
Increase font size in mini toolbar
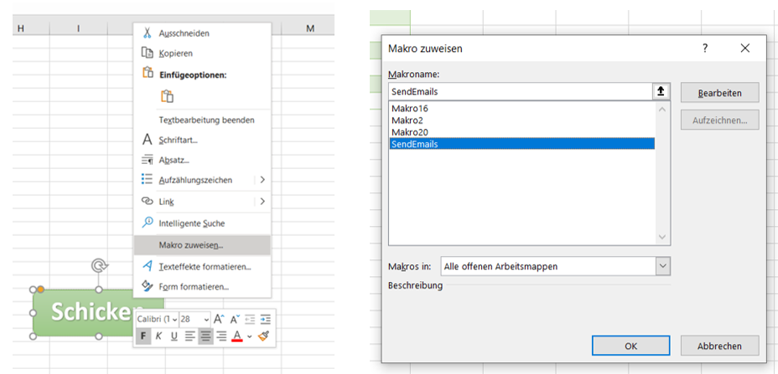click(220, 319)
